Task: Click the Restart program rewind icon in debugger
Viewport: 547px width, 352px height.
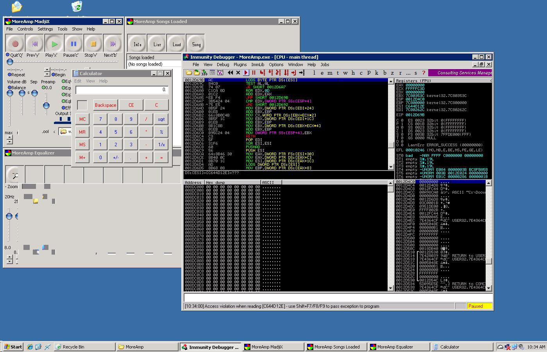Action: [x=230, y=73]
